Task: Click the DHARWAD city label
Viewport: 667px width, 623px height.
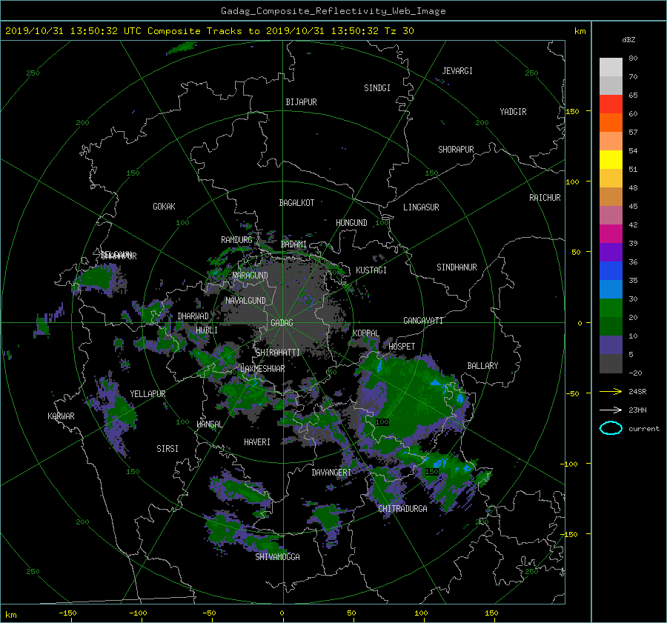Action: (x=193, y=316)
